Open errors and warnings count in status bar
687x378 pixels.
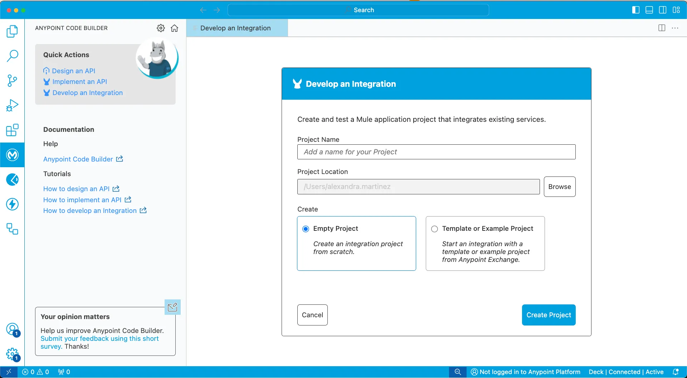35,372
